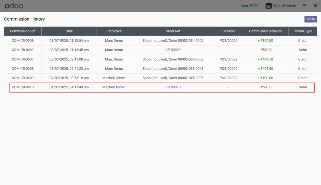Click the Wi-Fi connection status icon
Viewport: 321px width, 185px height.
[304, 5]
